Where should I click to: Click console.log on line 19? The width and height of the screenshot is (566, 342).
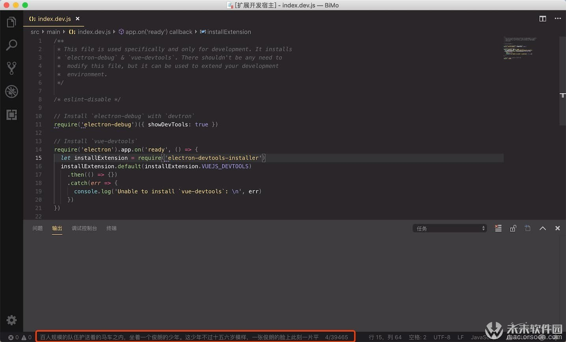92,191
